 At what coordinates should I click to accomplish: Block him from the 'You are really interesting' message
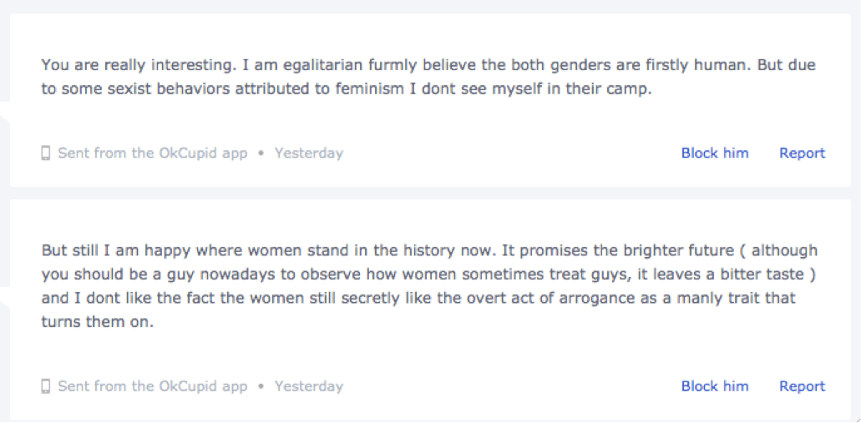tap(715, 154)
